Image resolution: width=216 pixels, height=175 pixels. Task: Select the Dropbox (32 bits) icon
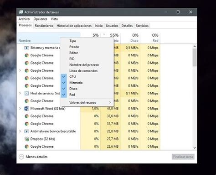tap(26, 139)
